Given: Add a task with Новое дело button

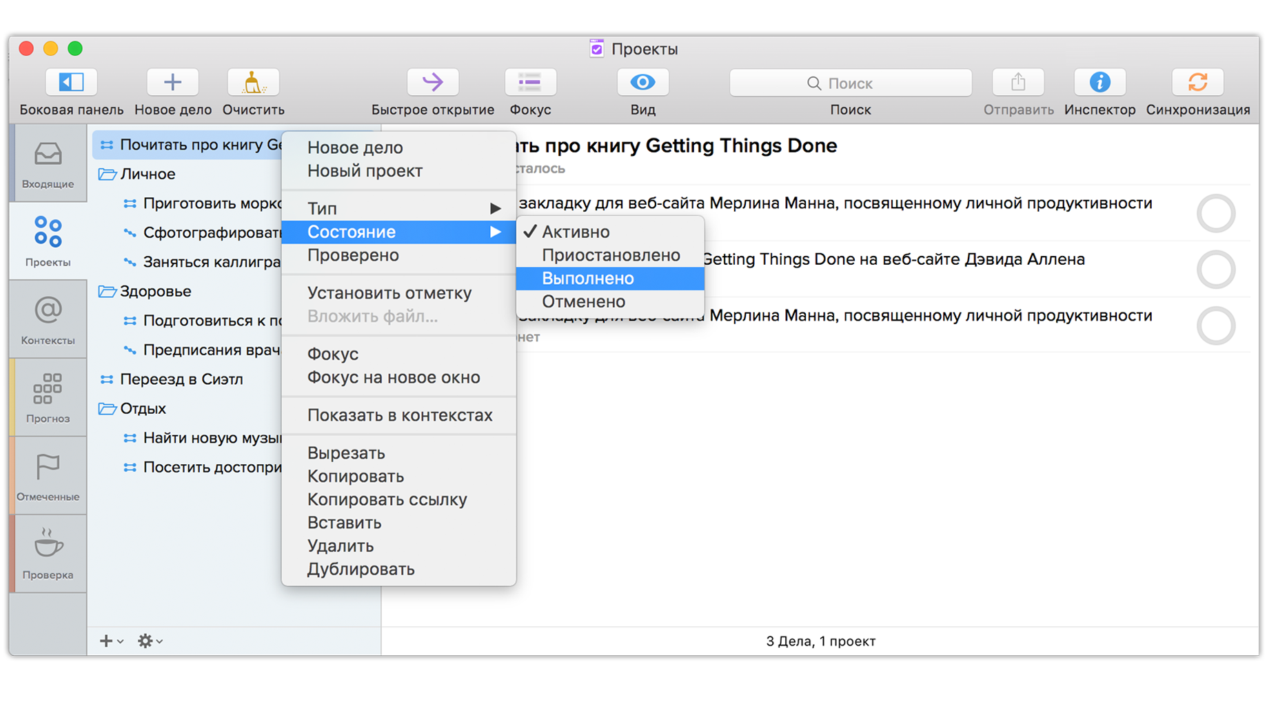Looking at the screenshot, I should [x=172, y=83].
